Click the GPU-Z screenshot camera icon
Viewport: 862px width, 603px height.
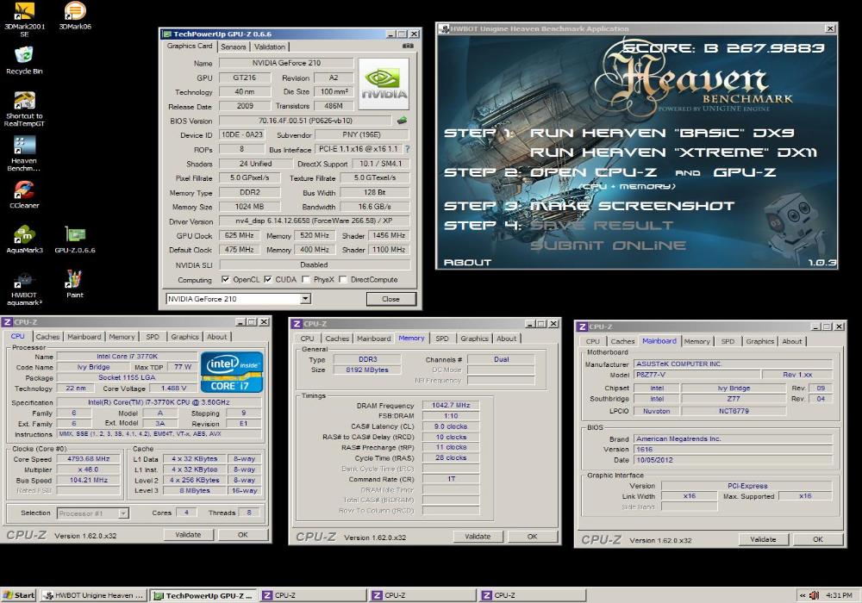(x=408, y=47)
